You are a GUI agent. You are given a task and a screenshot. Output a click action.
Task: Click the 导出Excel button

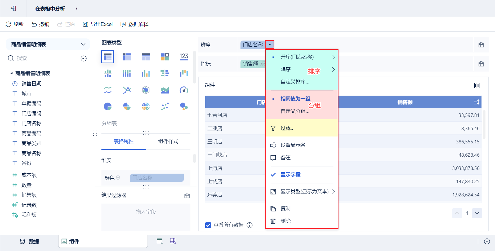(98, 24)
